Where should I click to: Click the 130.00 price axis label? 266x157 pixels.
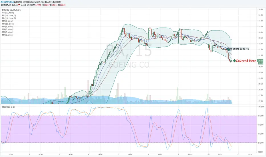260,67
